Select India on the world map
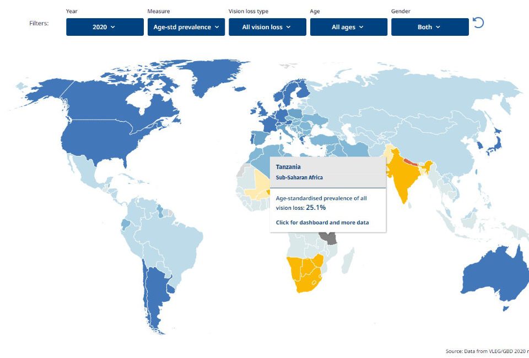The width and height of the screenshot is (529, 358). coord(403,175)
